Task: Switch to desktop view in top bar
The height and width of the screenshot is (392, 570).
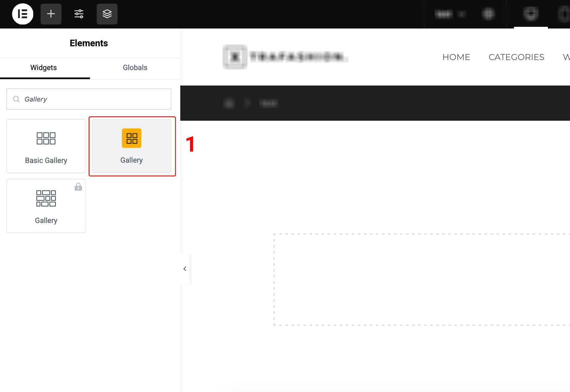Action: pos(531,14)
